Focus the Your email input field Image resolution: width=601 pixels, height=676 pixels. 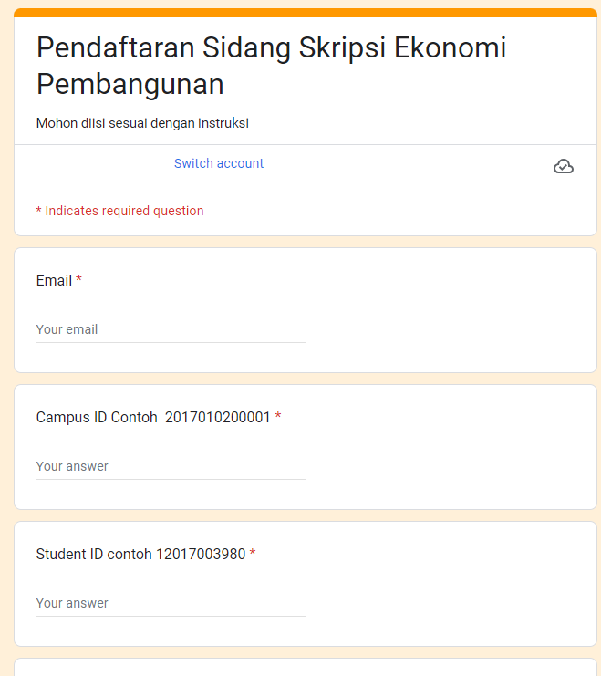[171, 330]
